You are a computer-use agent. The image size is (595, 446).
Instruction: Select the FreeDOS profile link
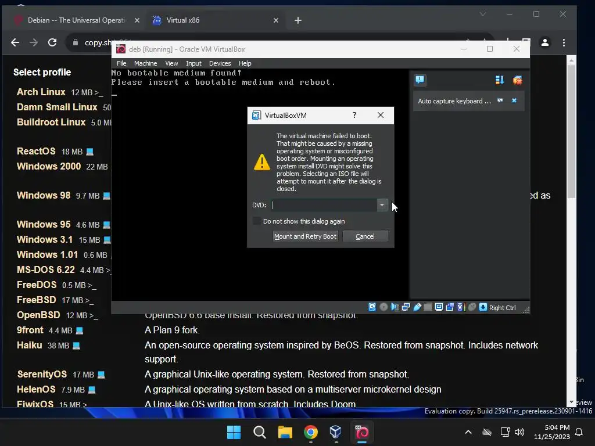coord(37,285)
